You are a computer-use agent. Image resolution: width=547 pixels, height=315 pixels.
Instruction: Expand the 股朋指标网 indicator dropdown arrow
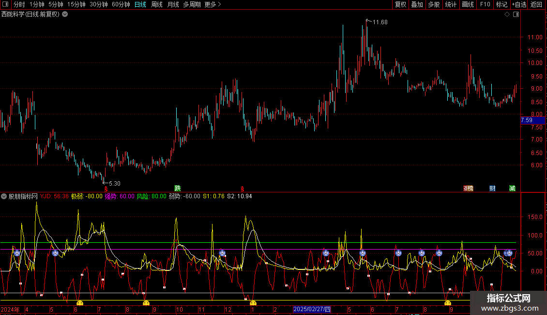(4, 197)
